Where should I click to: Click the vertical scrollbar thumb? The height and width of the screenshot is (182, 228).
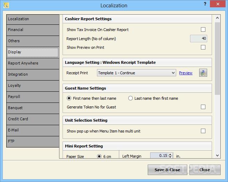(217, 58)
